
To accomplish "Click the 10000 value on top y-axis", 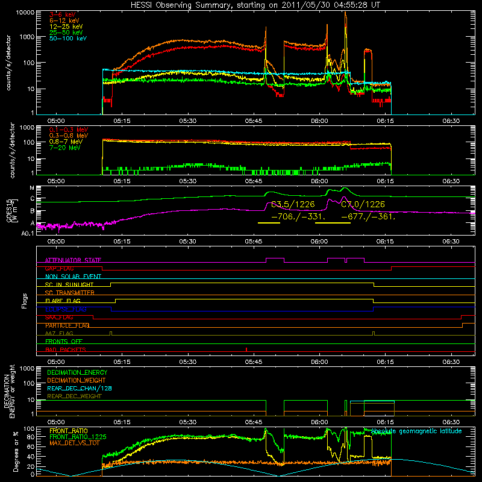I will pos(25,12).
